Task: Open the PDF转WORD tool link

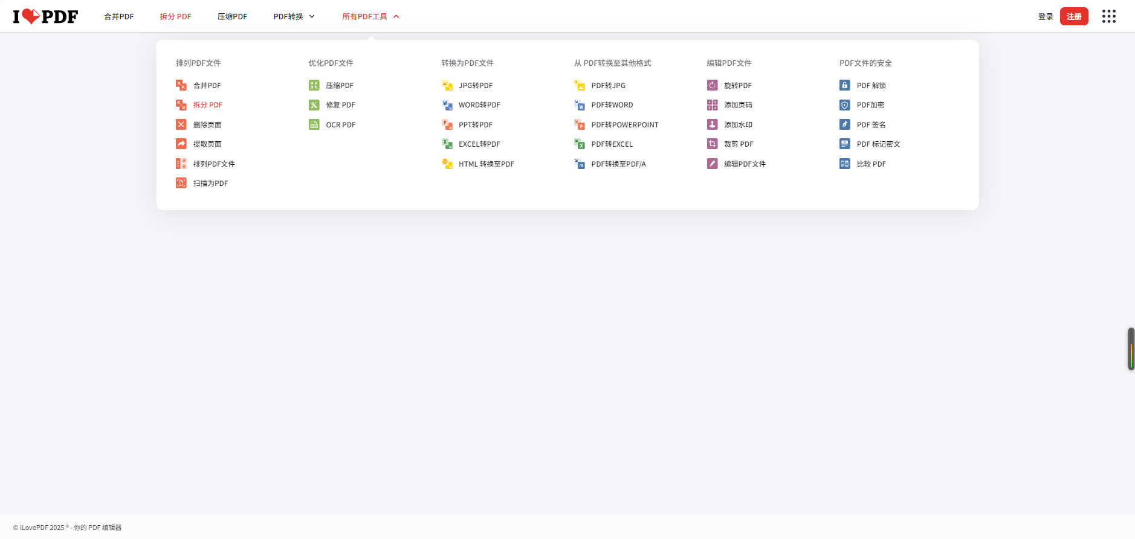Action: (612, 105)
